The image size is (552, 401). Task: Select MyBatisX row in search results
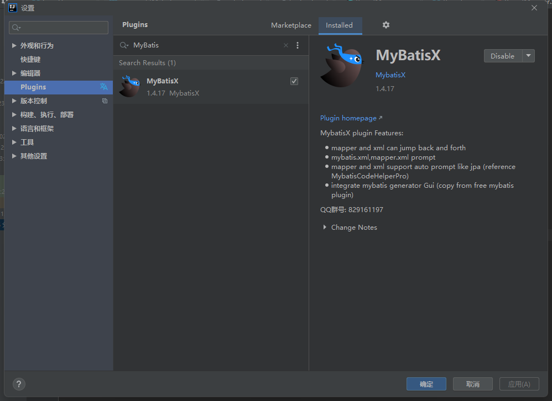click(211, 87)
